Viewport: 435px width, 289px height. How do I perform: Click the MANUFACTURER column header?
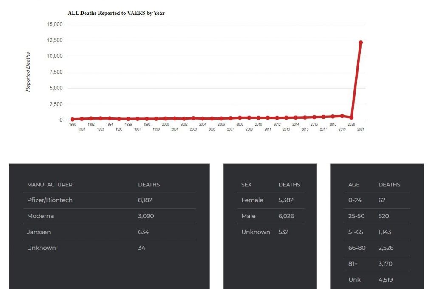(x=50, y=185)
